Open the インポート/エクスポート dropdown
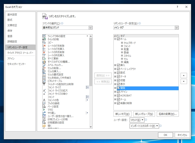Viewport: 195px width, 143px height. tap(144, 126)
